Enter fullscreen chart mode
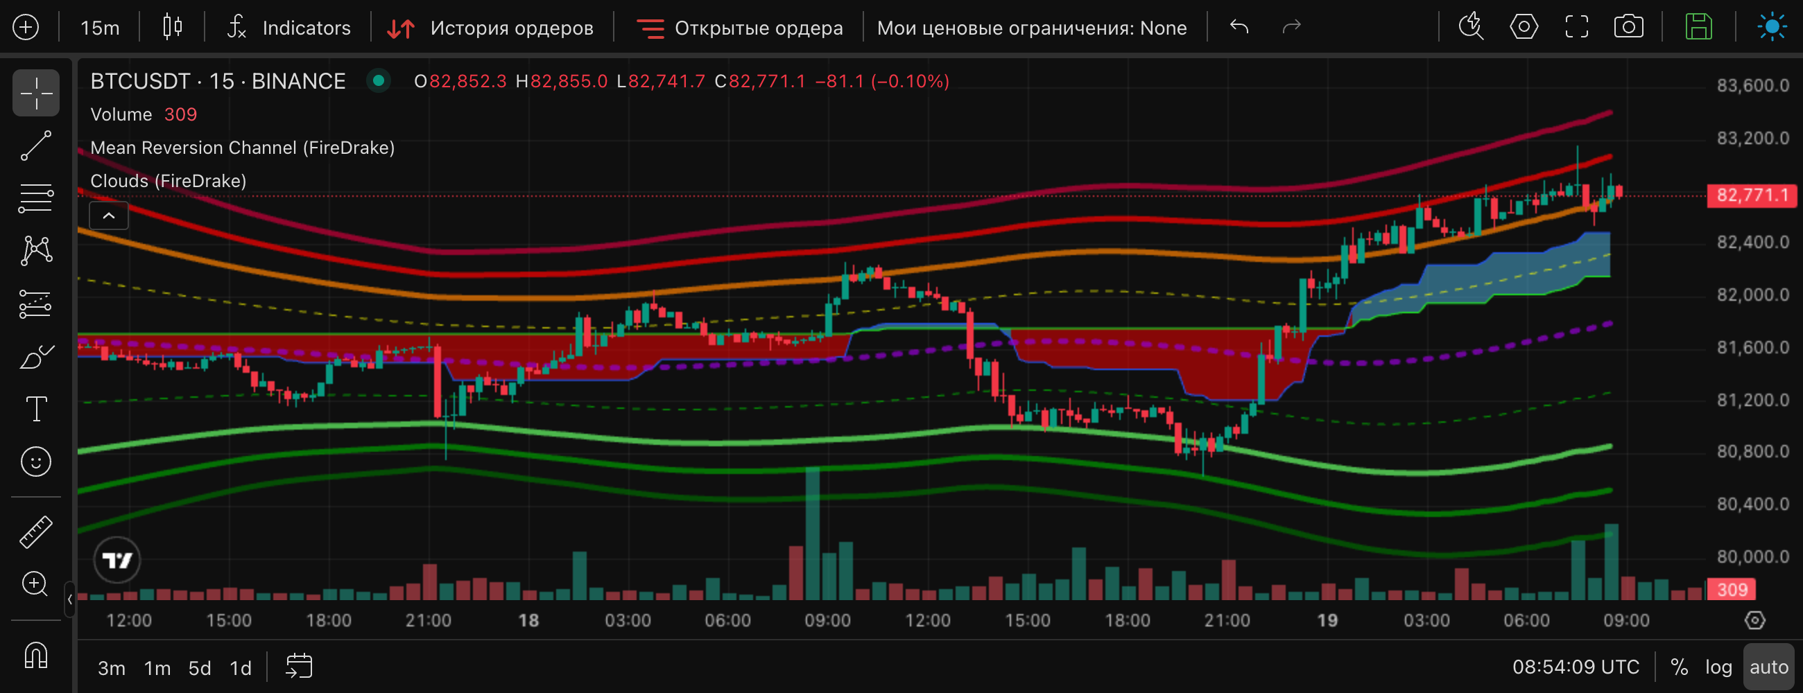 coord(1576,27)
